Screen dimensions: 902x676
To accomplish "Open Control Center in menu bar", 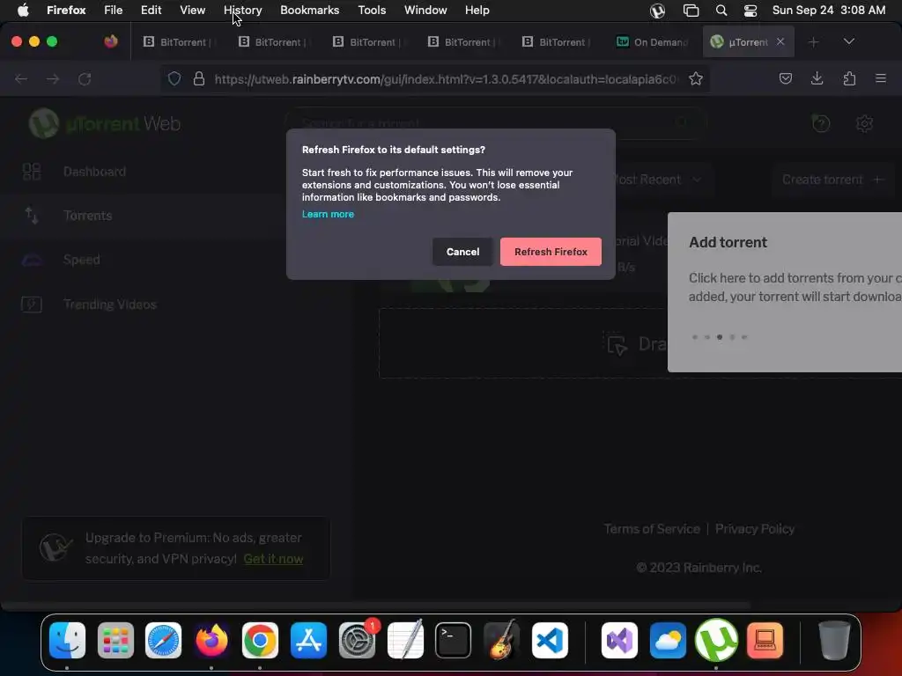I will (x=750, y=11).
